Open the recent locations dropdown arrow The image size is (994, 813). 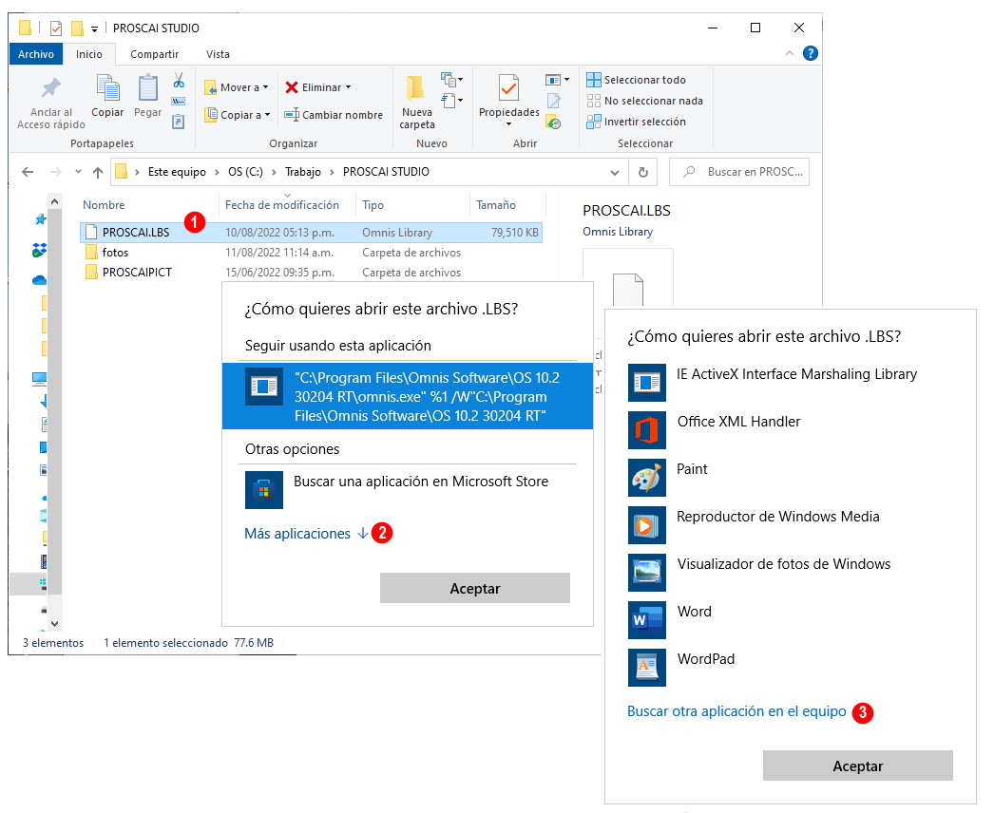pos(78,172)
